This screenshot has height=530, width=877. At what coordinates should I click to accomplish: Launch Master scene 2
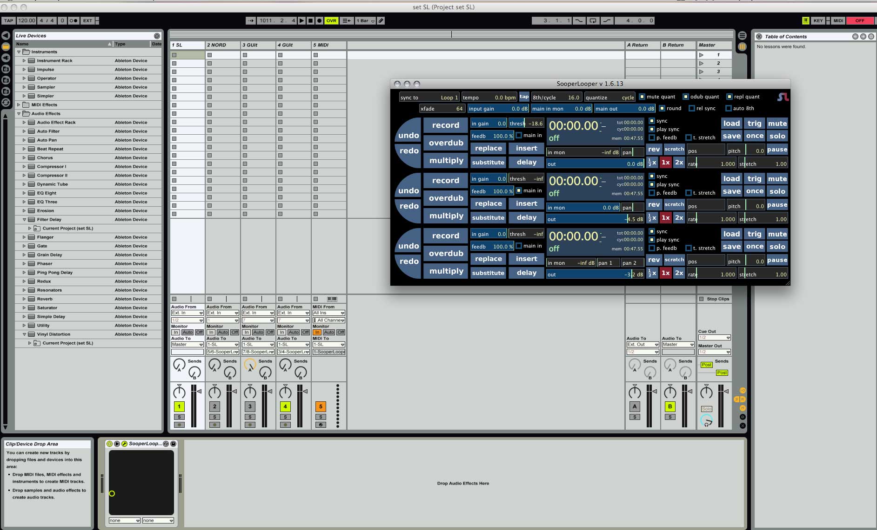click(702, 63)
